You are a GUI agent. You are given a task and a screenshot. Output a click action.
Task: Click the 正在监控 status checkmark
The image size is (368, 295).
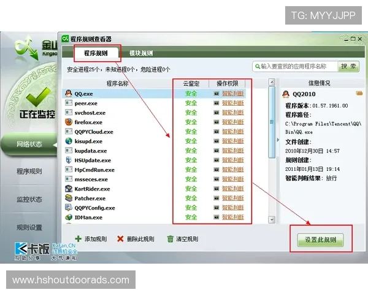(x=38, y=96)
